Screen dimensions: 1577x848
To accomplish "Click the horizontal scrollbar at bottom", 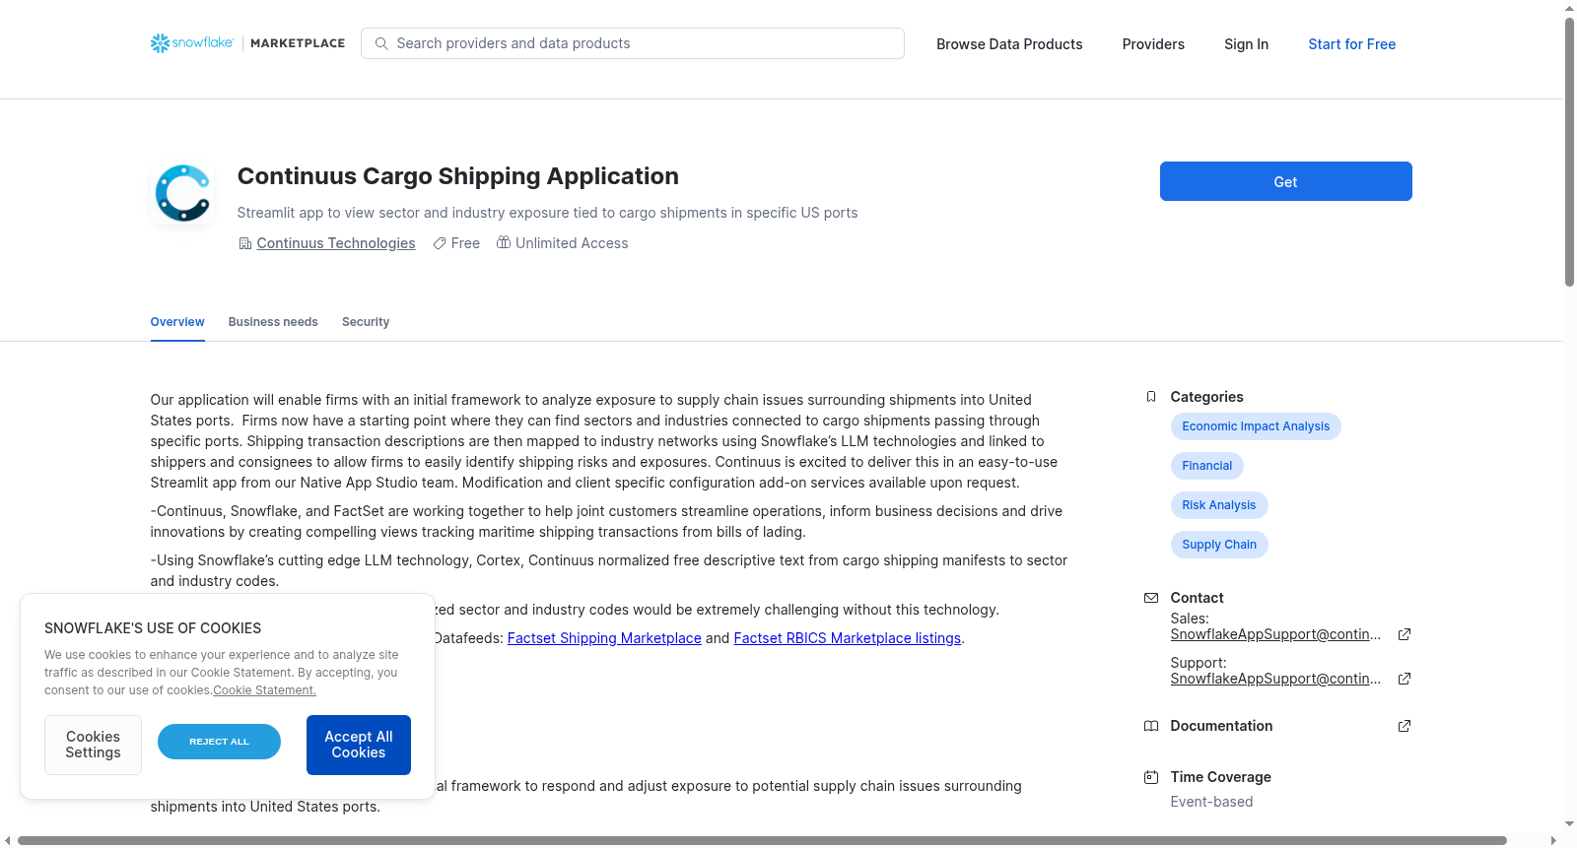I will (762, 840).
